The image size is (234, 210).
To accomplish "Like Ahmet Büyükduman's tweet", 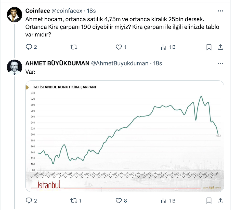I will (x=119, y=201).
